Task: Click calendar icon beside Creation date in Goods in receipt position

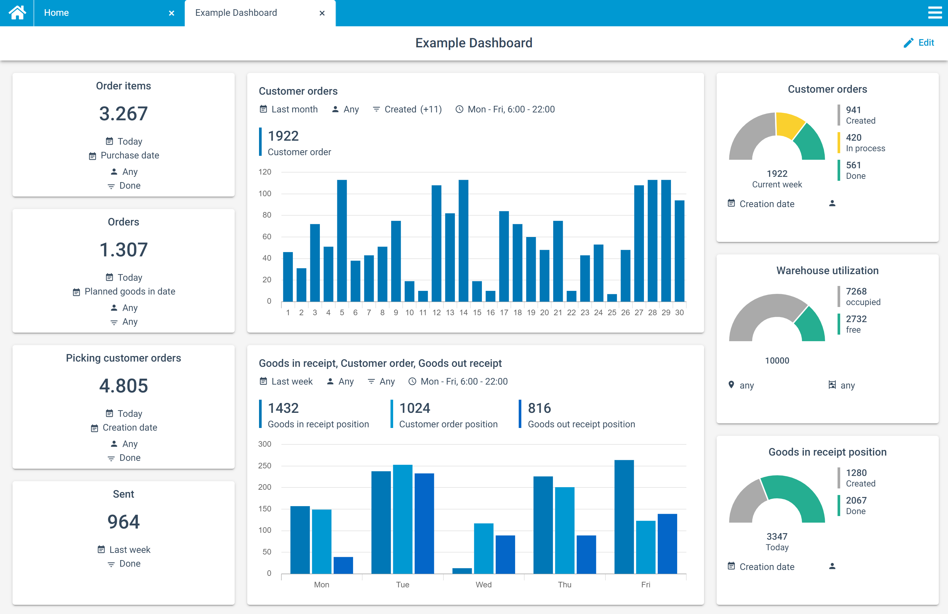Action: point(731,566)
